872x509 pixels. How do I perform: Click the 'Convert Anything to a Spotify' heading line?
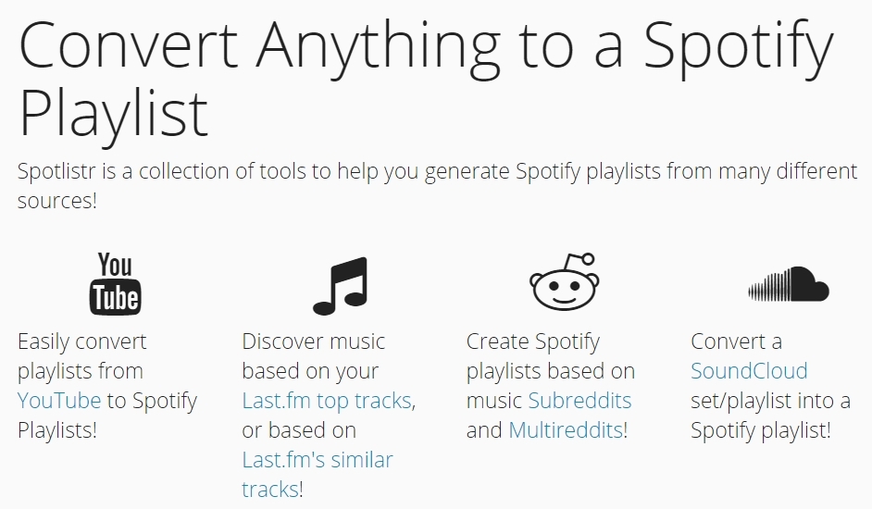(x=426, y=46)
